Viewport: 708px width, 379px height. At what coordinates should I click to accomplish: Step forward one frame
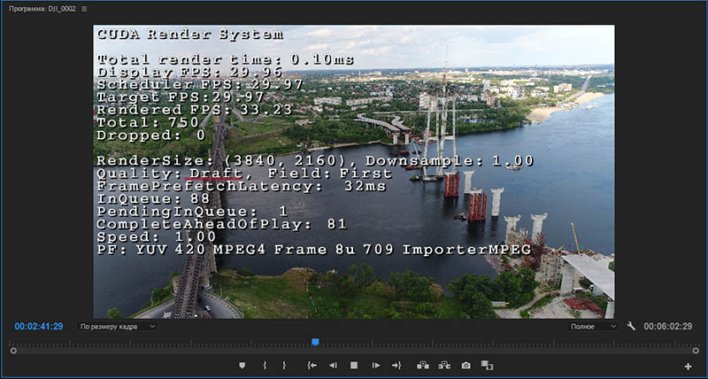click(375, 365)
